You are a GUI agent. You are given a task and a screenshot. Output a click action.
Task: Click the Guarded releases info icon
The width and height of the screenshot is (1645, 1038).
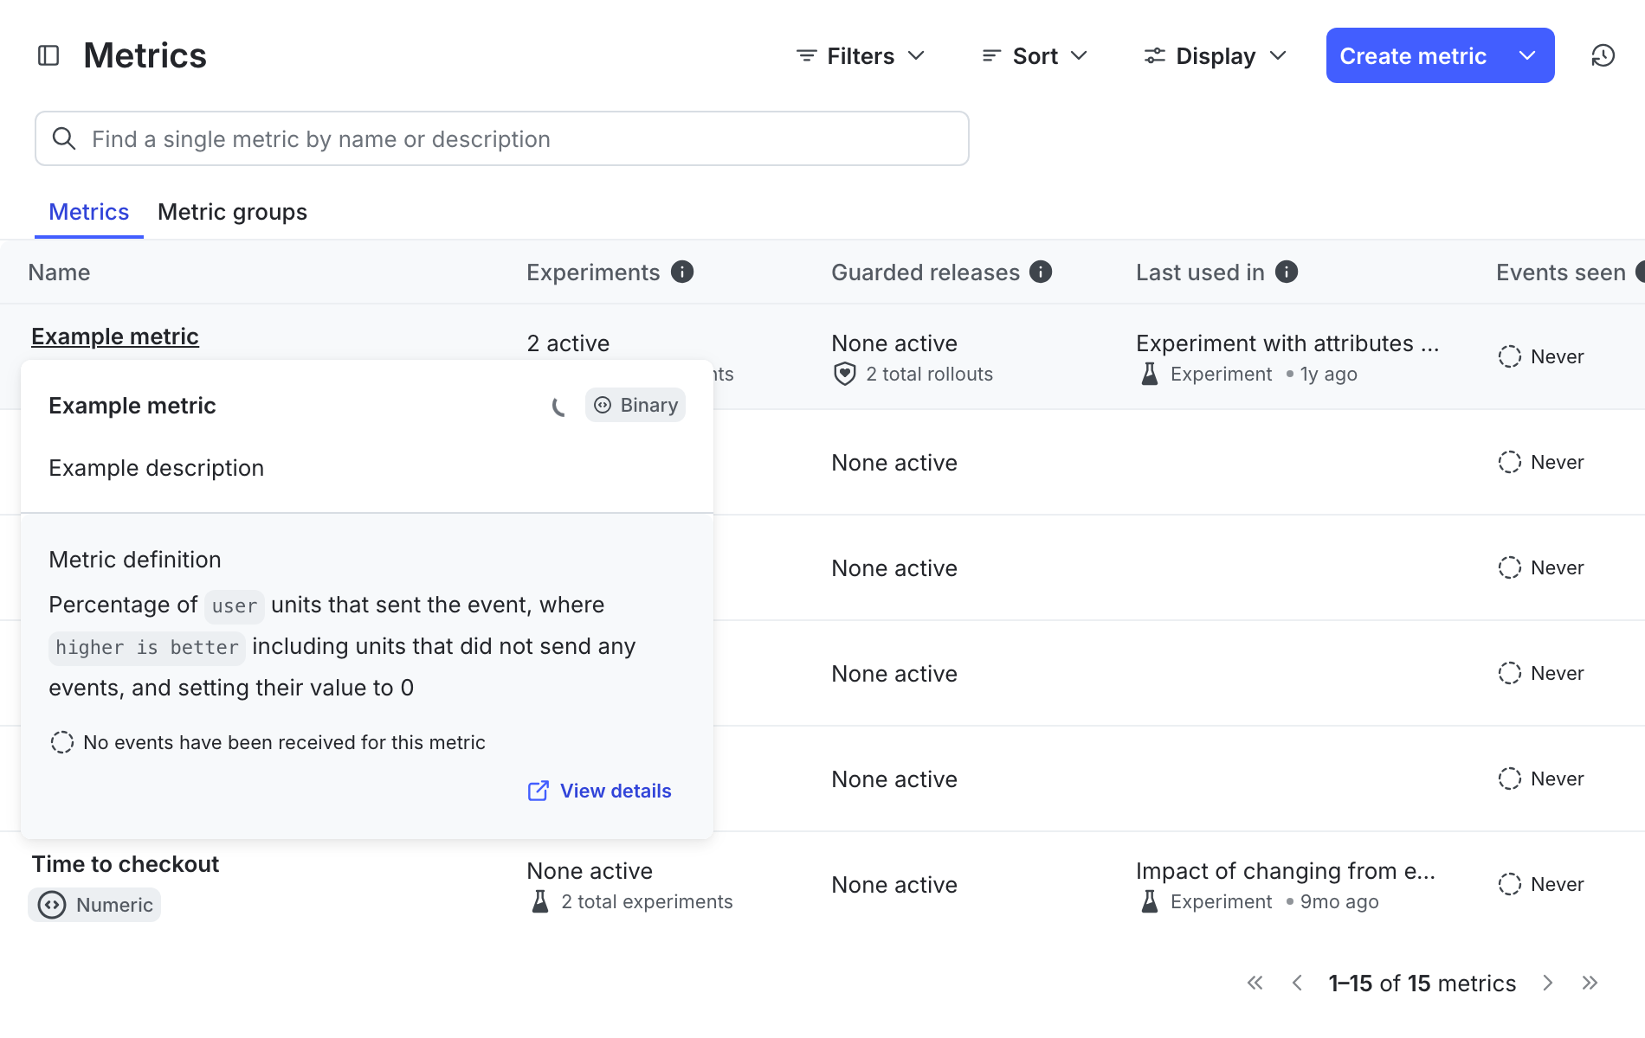pyautogui.click(x=1041, y=272)
